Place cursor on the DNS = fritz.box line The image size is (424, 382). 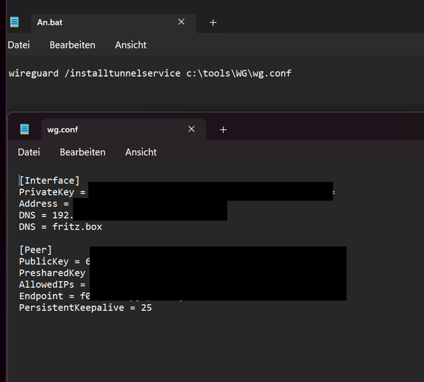pyautogui.click(x=61, y=227)
